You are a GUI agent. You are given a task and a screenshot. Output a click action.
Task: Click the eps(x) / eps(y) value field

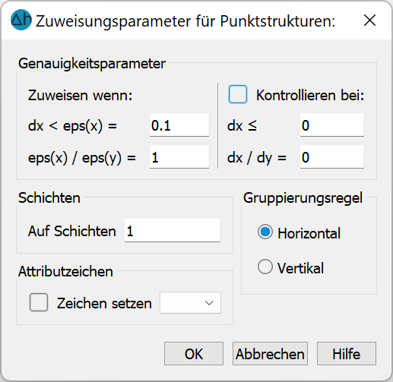tap(179, 157)
